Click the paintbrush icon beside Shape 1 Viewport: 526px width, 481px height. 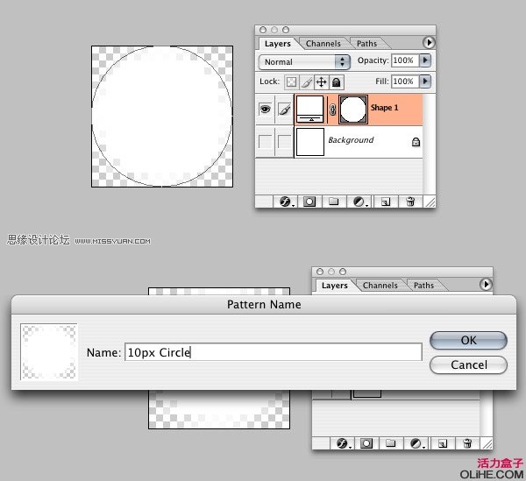click(284, 110)
